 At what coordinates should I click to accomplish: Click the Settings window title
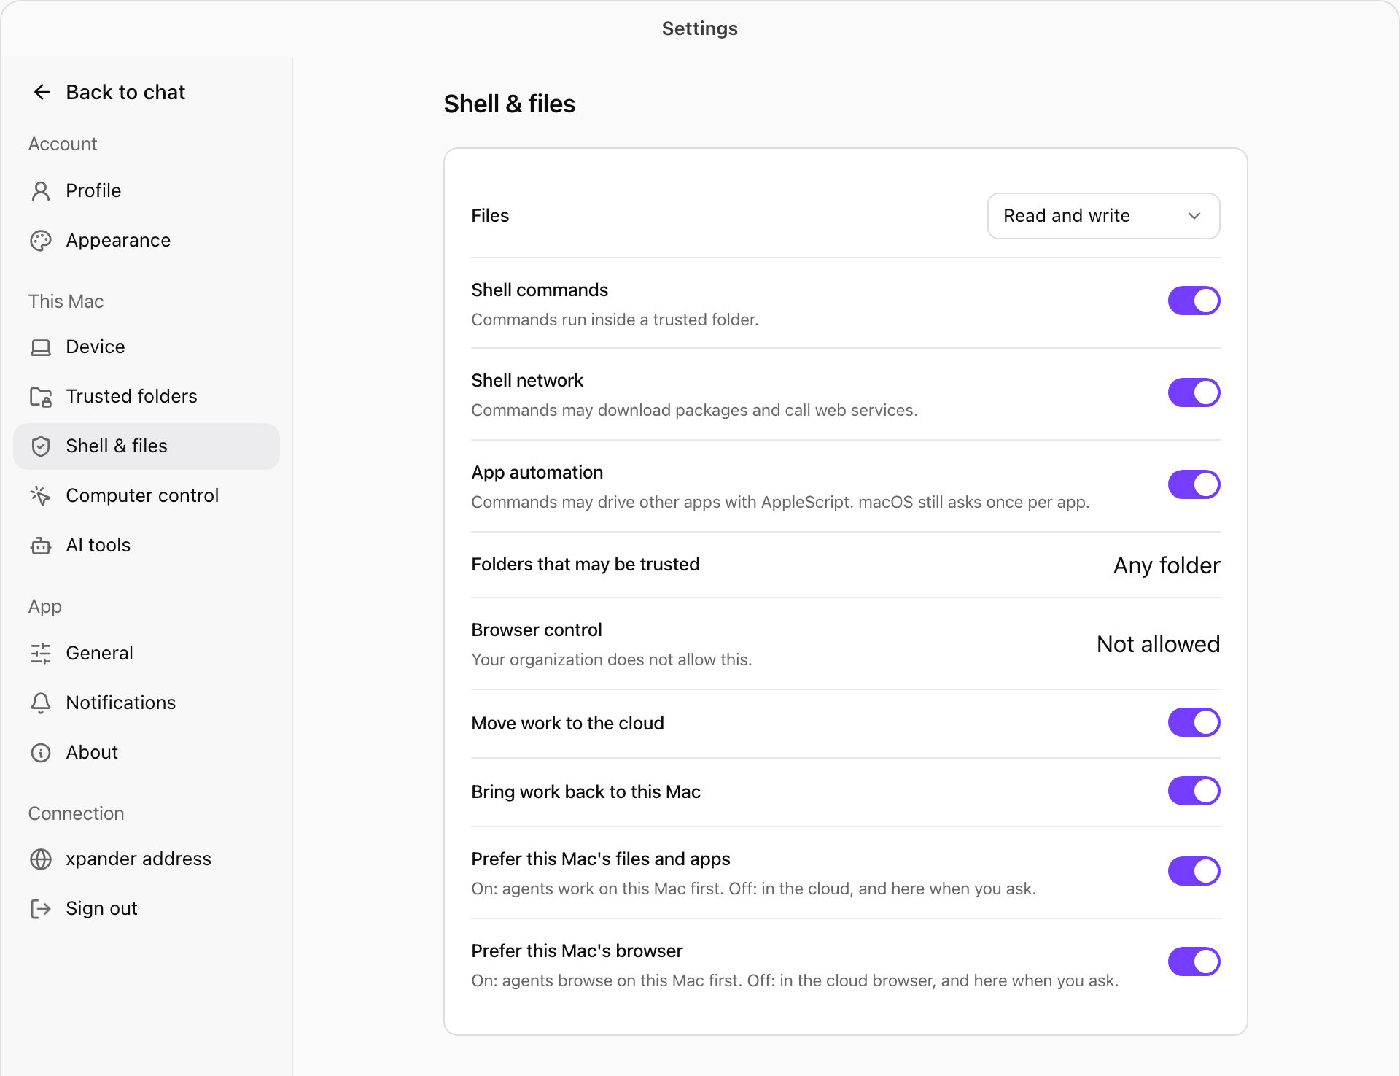pyautogui.click(x=700, y=28)
